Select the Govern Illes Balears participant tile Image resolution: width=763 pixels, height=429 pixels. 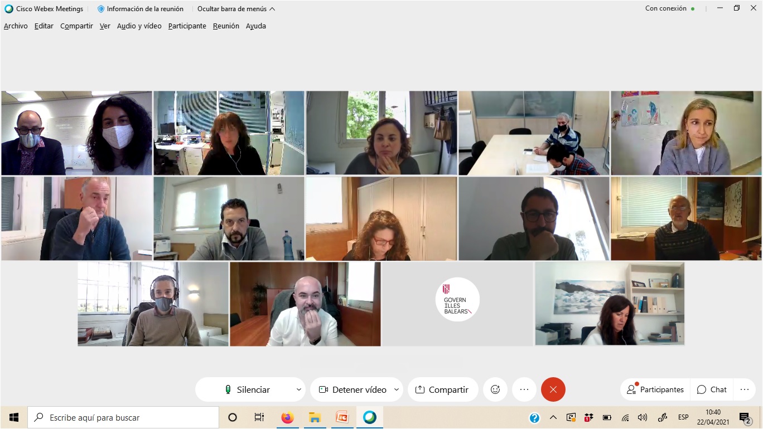[457, 304]
